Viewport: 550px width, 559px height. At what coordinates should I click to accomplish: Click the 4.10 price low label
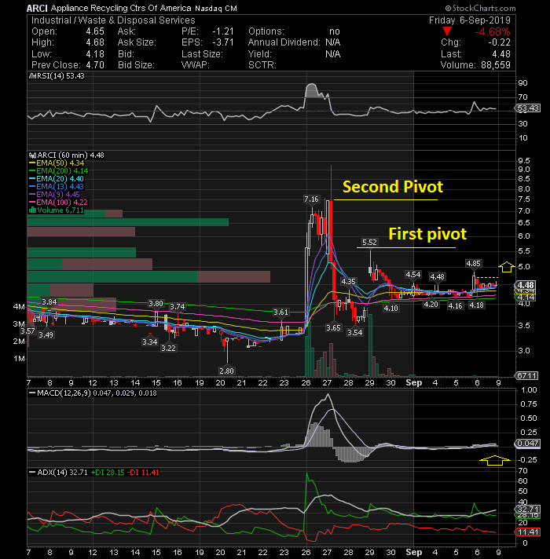point(391,309)
